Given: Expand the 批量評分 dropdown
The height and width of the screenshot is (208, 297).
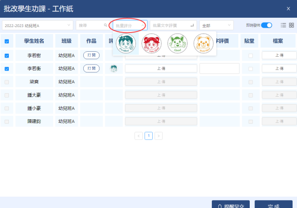Looking at the screenshot, I should point(130,25).
